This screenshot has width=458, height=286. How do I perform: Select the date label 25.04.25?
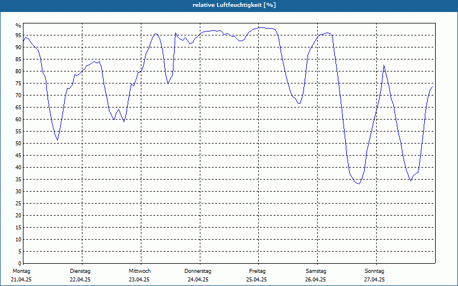256,280
